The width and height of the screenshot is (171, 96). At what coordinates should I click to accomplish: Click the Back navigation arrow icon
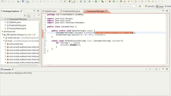click(153, 1)
